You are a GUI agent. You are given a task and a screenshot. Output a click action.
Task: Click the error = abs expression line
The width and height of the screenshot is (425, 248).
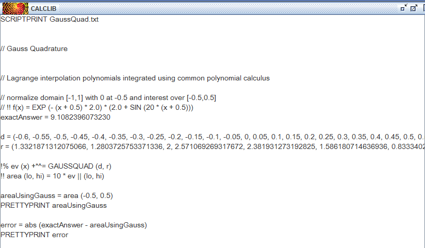tap(74, 225)
